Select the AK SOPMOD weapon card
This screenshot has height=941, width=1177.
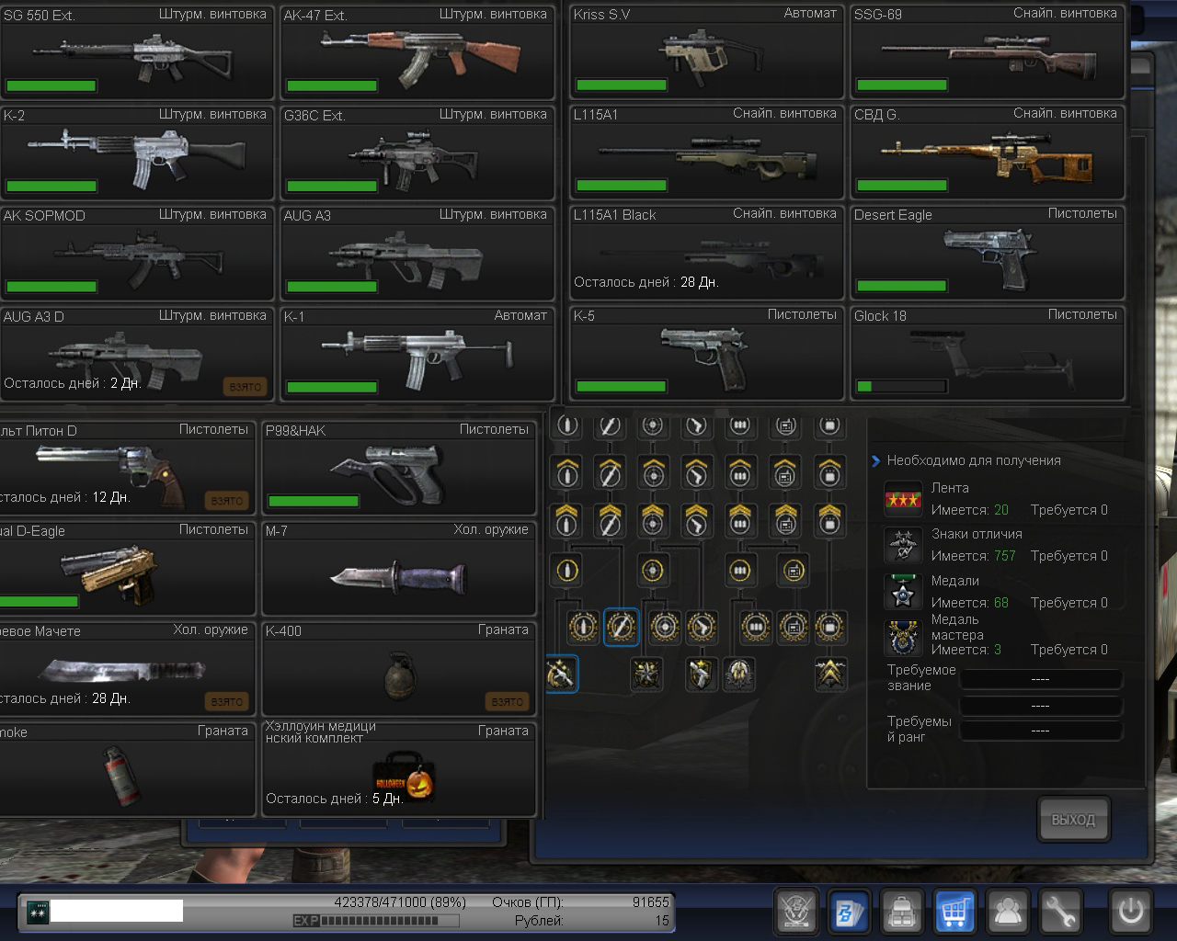click(x=137, y=253)
